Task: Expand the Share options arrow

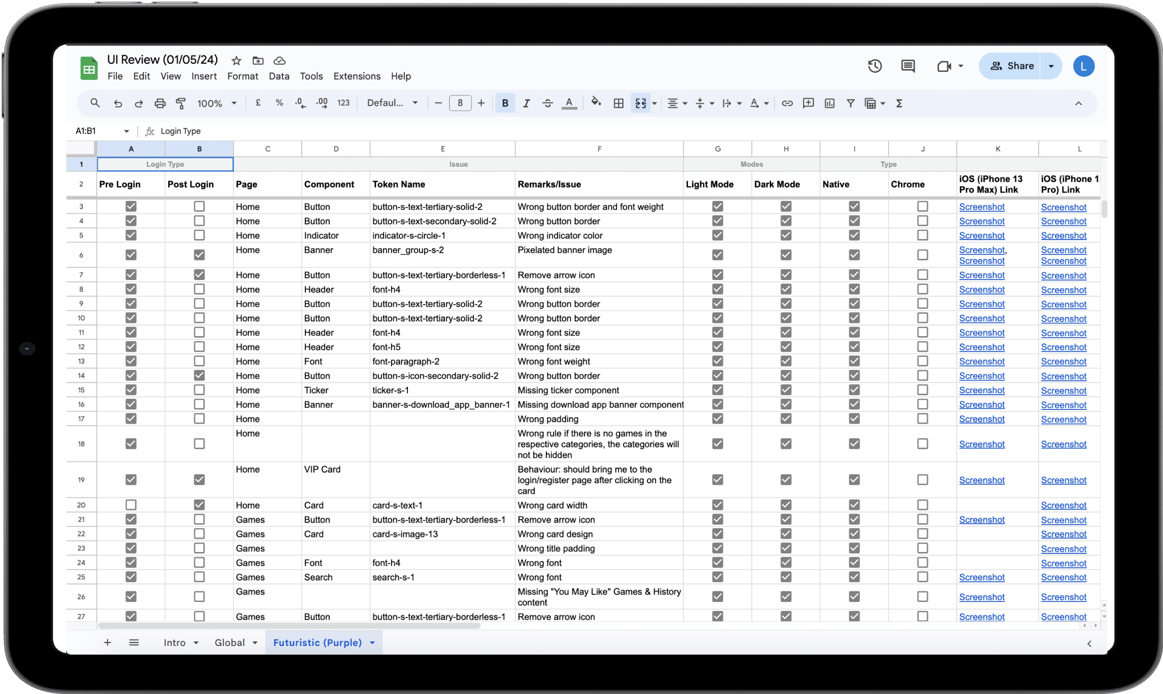Action: 1051,66
